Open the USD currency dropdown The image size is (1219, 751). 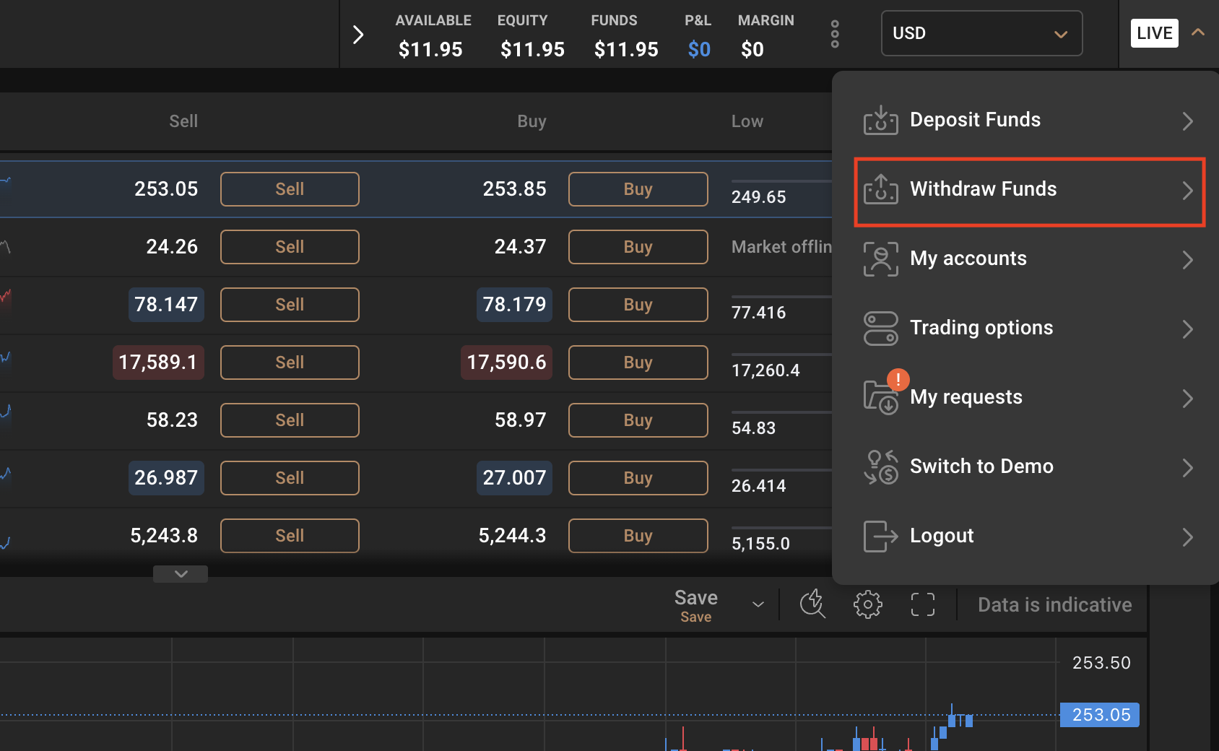[981, 33]
